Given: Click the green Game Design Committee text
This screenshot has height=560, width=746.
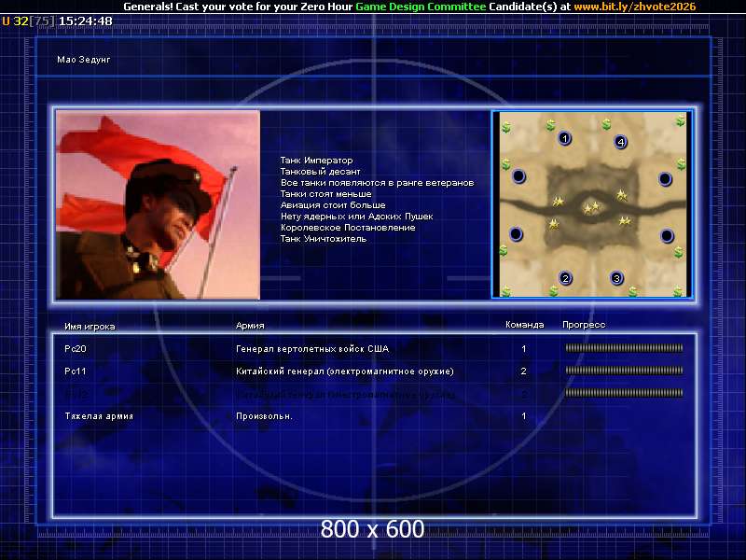Looking at the screenshot, I should (x=421, y=7).
